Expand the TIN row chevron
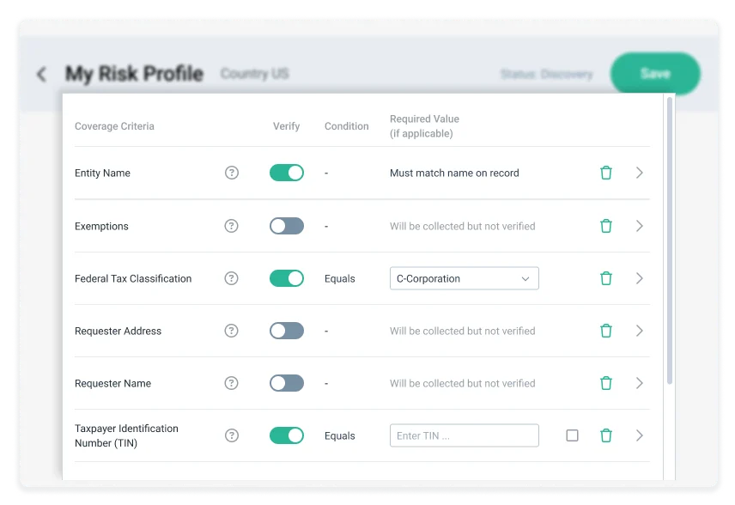This screenshot has height=505, width=735. 640,435
